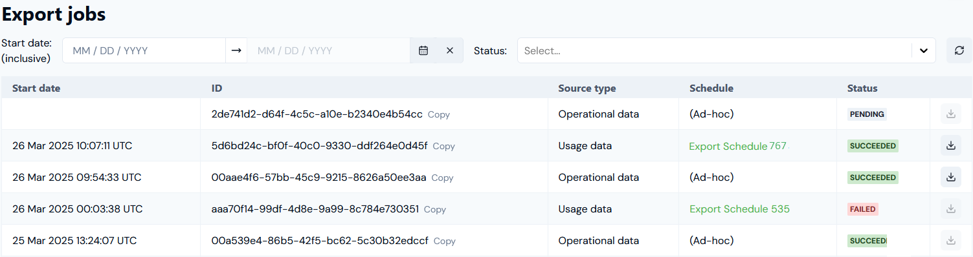973x257 pixels.
Task: Click the Start date column header
Action: point(36,88)
